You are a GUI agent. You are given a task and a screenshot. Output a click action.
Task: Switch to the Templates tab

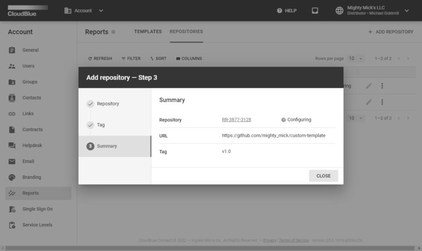click(x=148, y=32)
